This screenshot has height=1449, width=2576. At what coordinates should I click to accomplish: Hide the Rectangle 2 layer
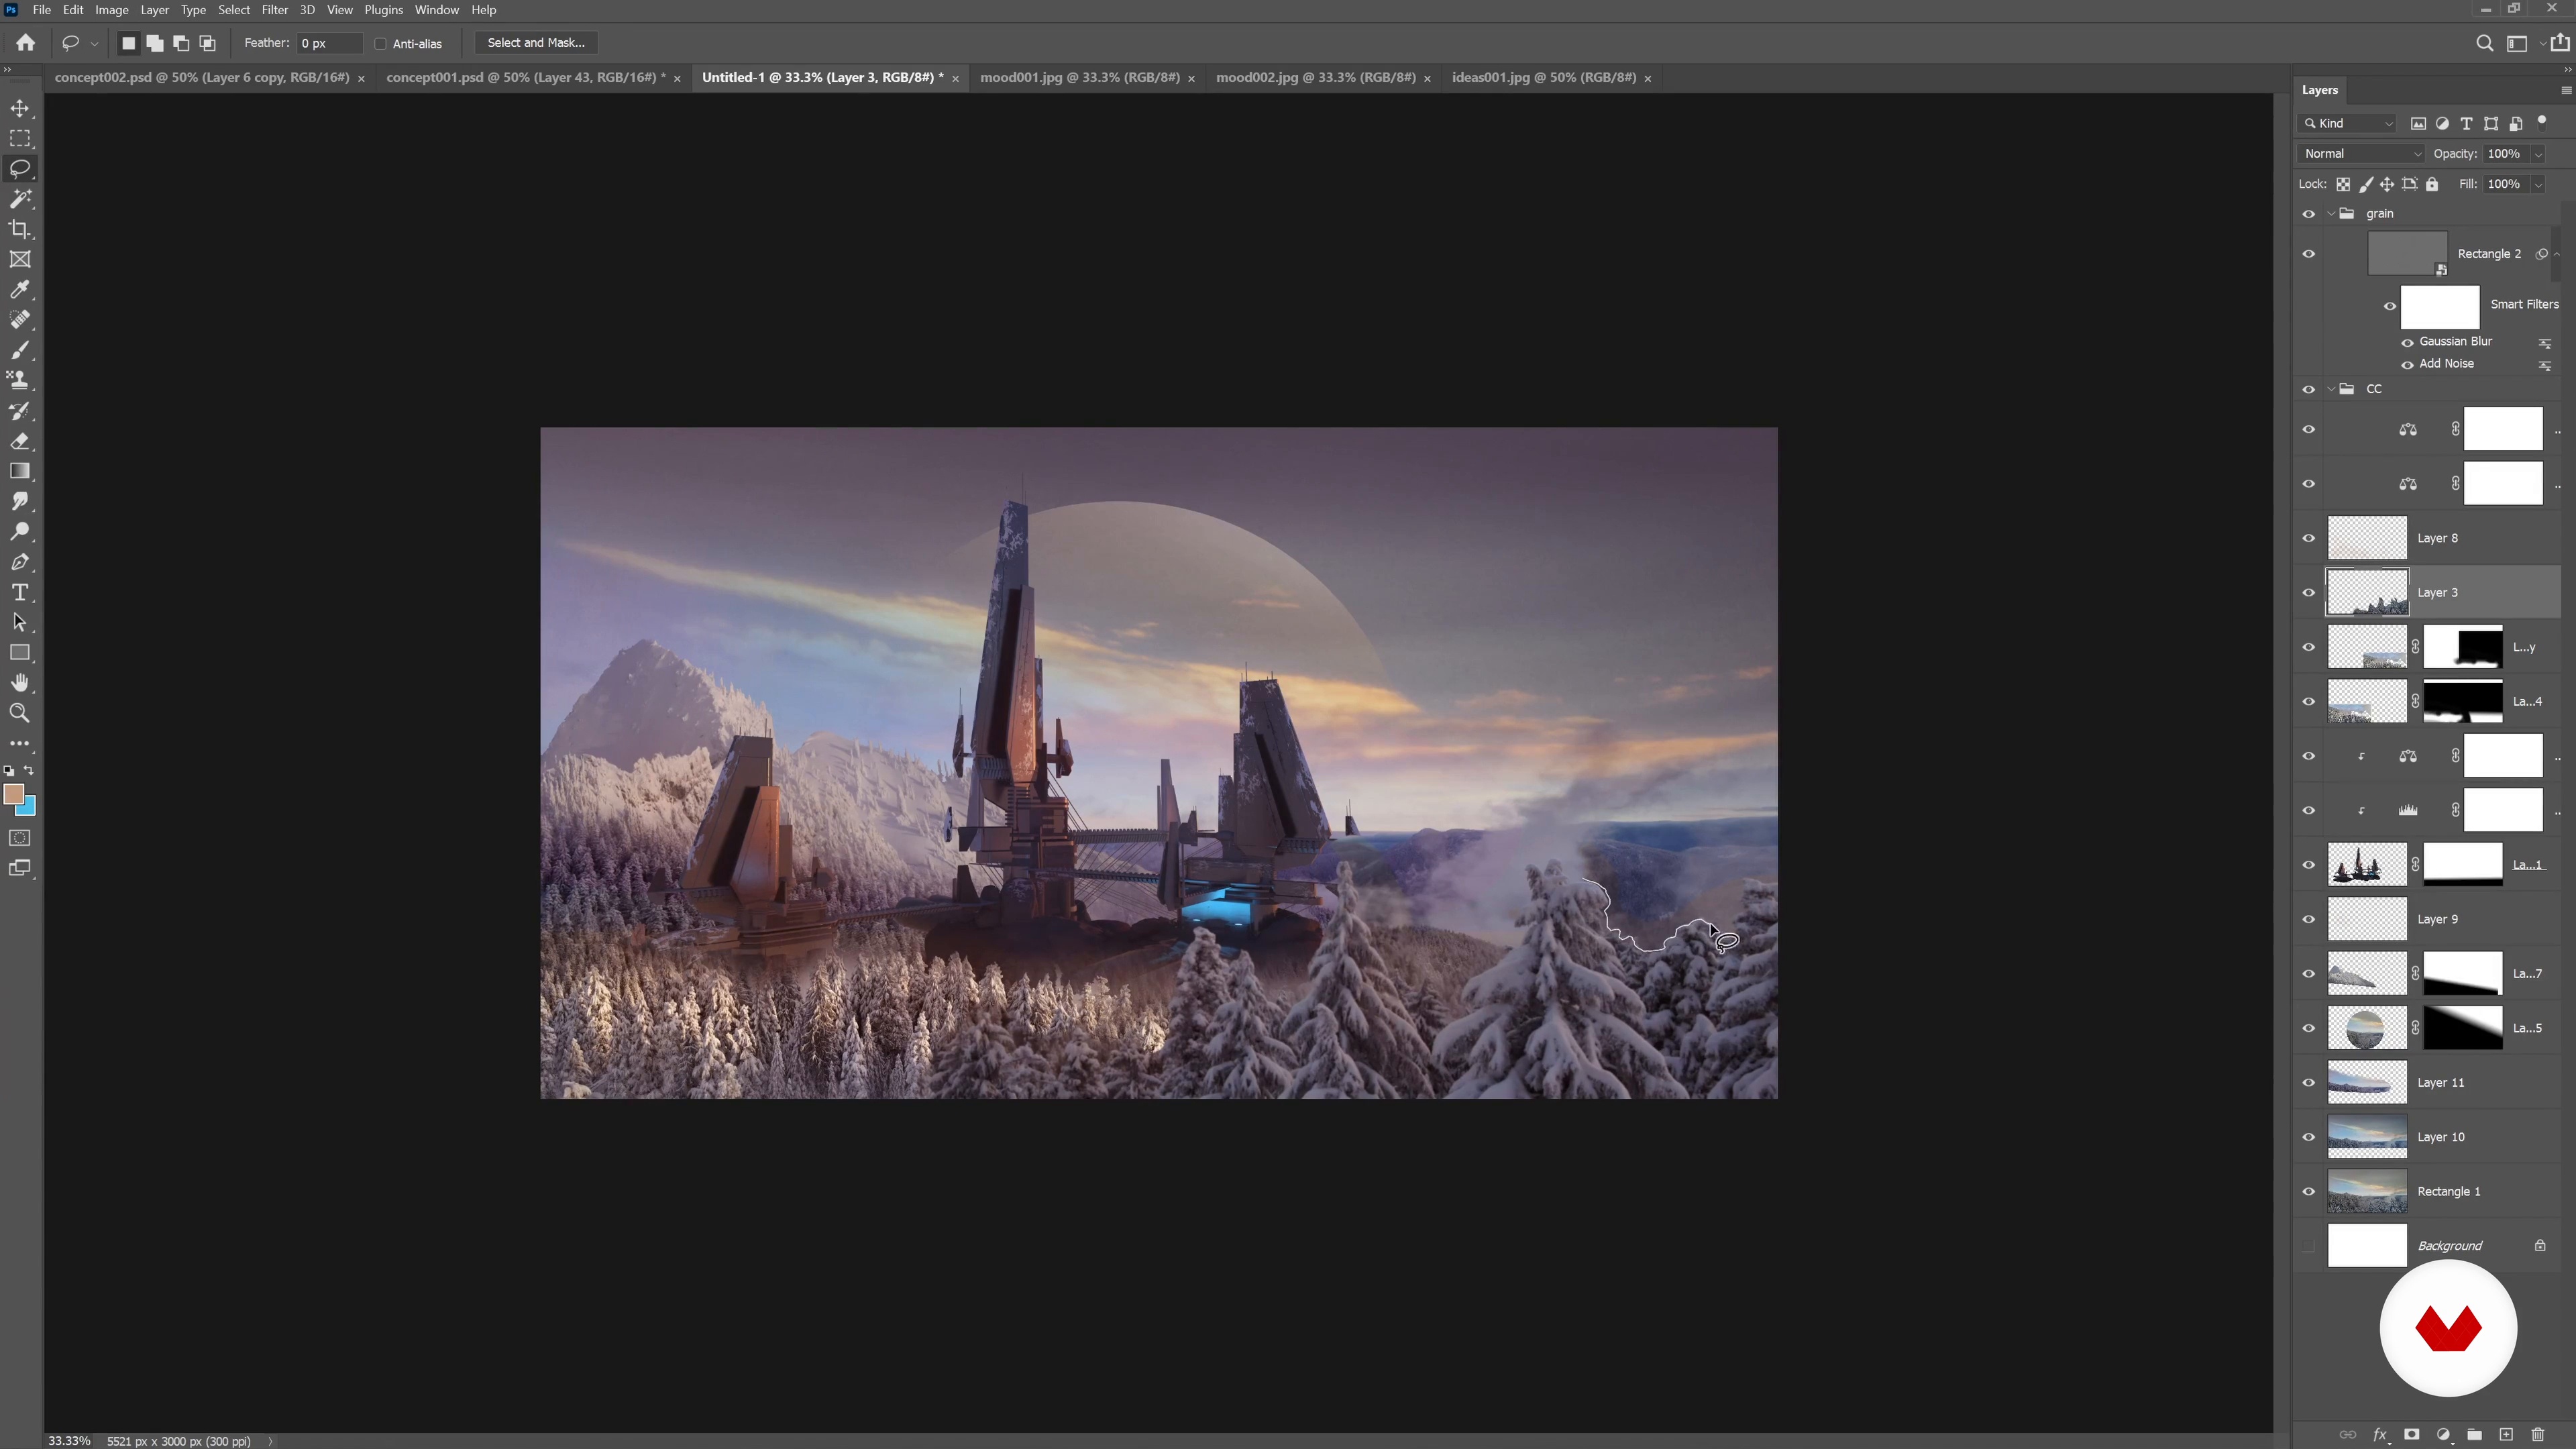[x=2308, y=254]
